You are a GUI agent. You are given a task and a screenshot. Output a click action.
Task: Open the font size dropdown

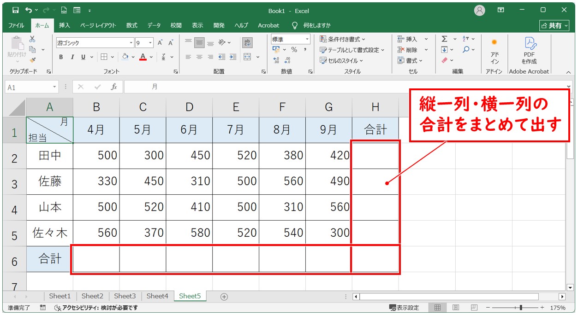[x=150, y=43]
